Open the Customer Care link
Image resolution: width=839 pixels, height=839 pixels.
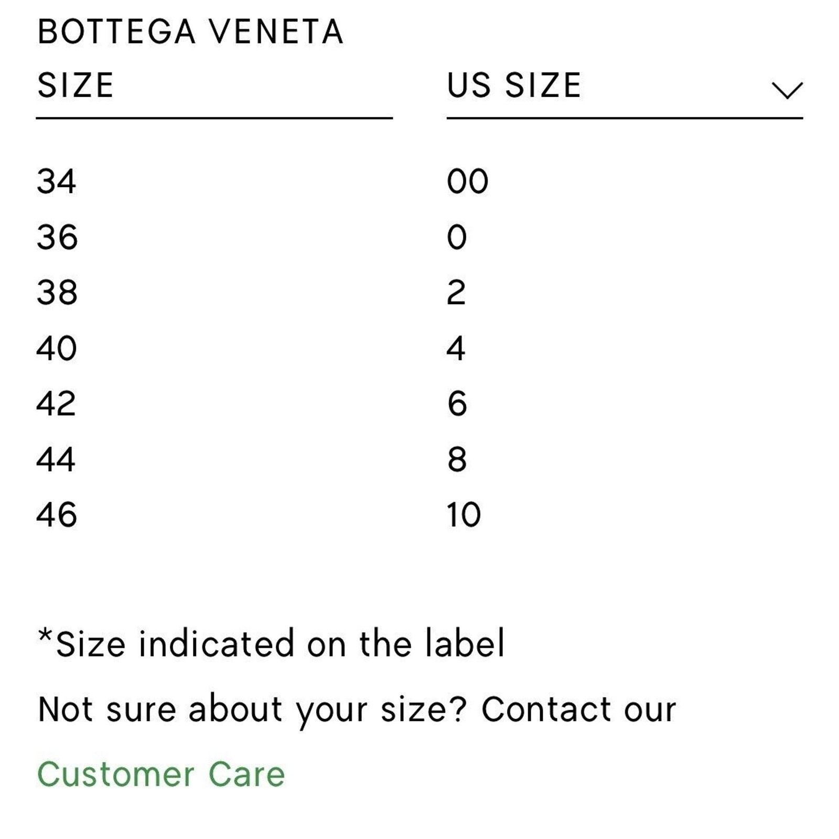click(161, 775)
